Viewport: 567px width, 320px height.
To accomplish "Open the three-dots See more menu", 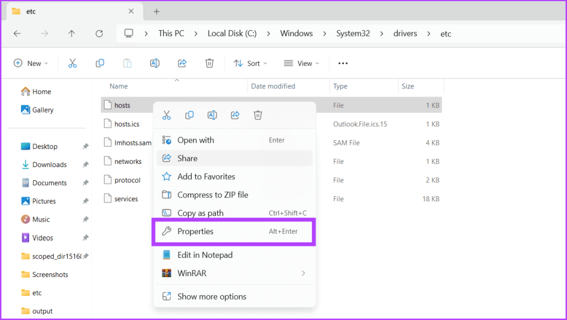I will coord(343,63).
